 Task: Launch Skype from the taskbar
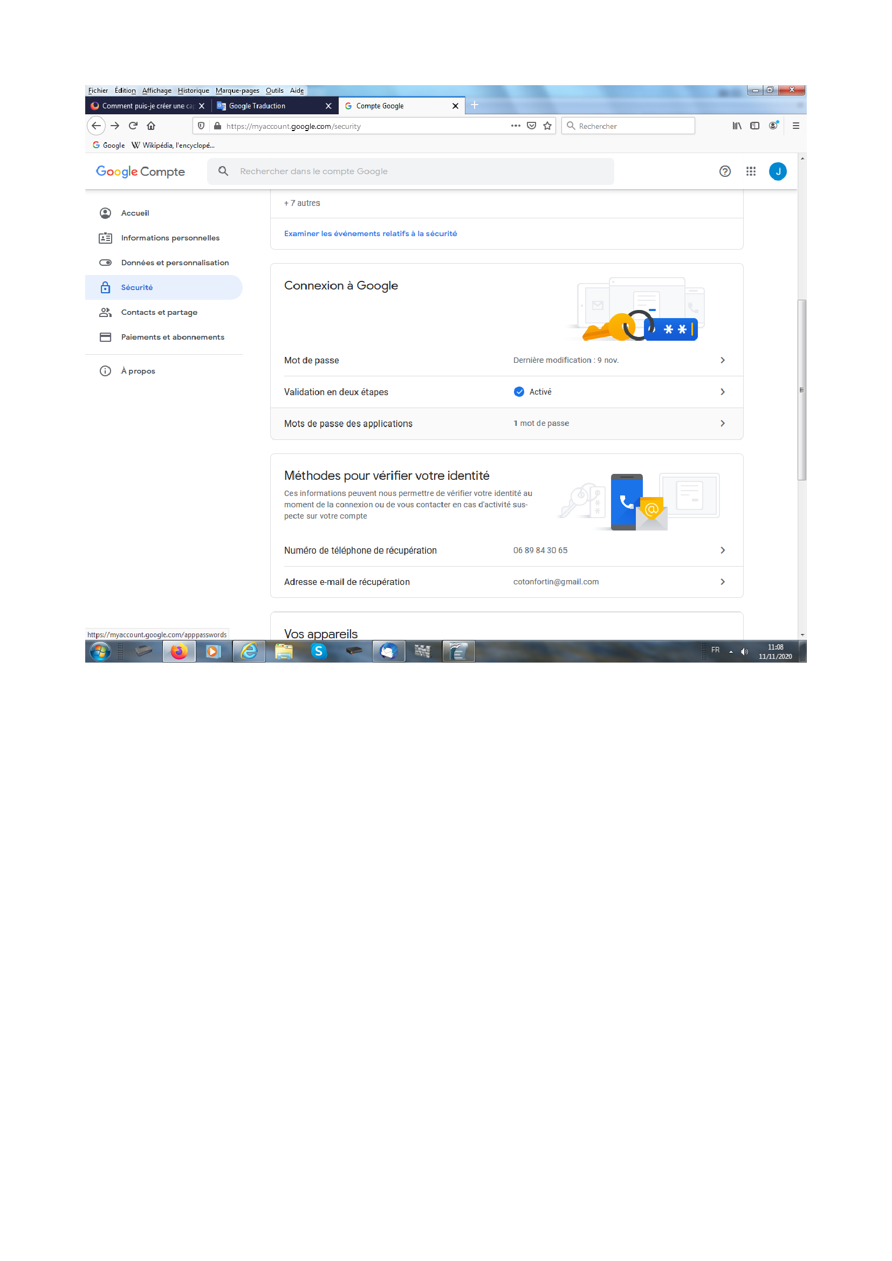pos(319,652)
